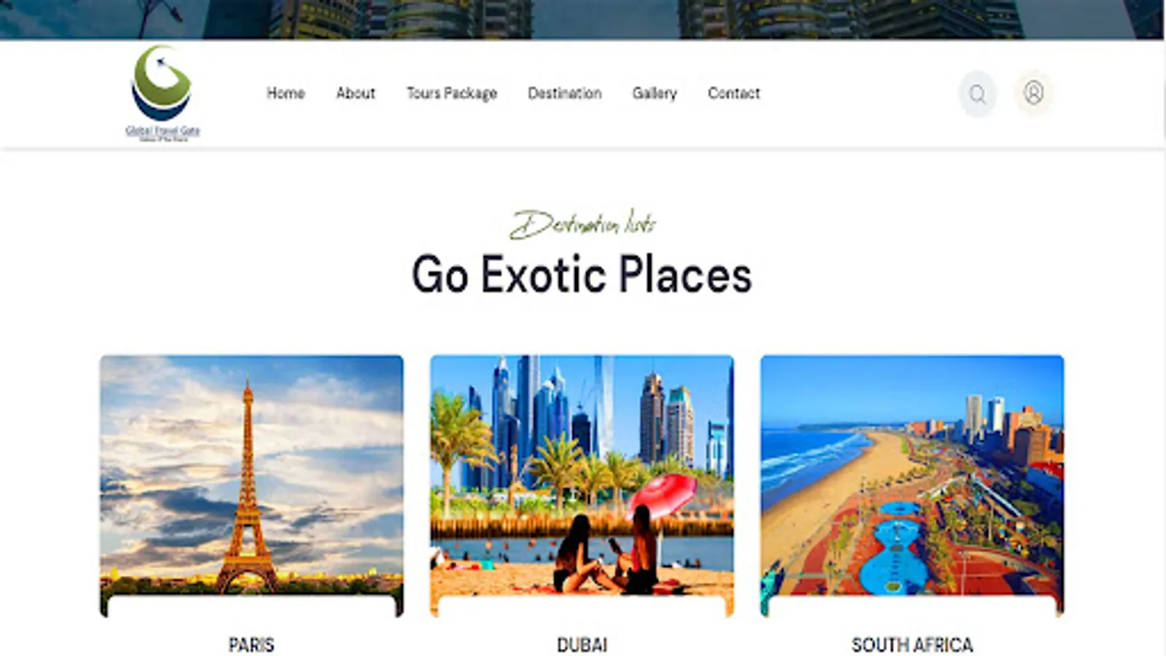Image resolution: width=1166 pixels, height=656 pixels.
Task: Click the city skyline banner image
Action: tap(583, 19)
